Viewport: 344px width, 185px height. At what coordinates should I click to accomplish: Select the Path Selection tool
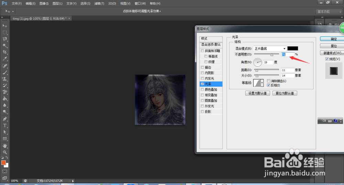tap(4, 132)
